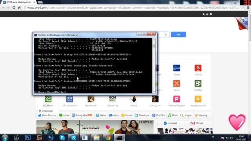Switch to the Haber tab
This screenshot has width=251, height=141.
(x=101, y=116)
